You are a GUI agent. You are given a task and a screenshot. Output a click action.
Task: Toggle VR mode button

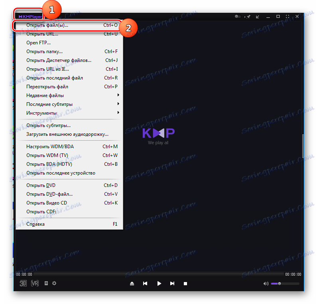[x=35, y=283]
